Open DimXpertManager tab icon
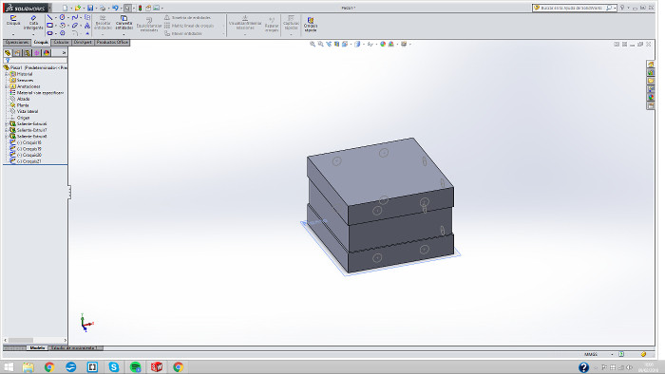 [37, 53]
